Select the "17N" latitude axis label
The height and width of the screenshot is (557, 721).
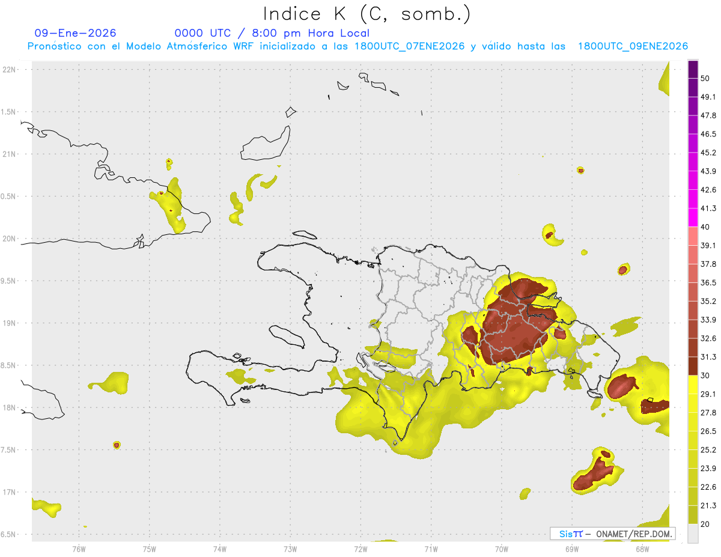10,493
